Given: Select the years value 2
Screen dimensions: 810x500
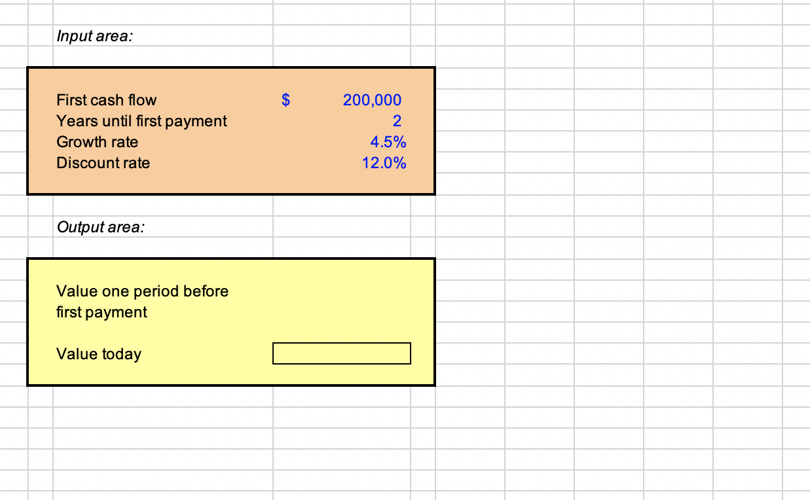Looking at the screenshot, I should (x=397, y=121).
